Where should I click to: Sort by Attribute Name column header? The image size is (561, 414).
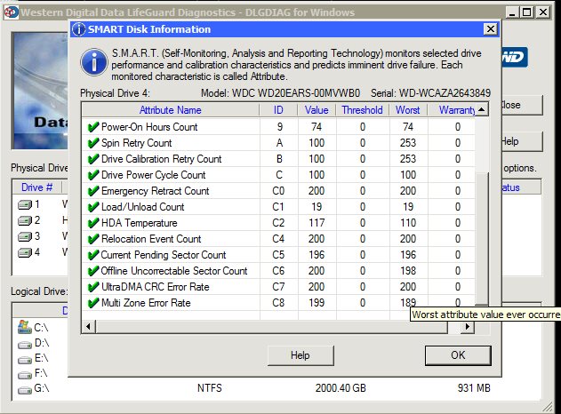pyautogui.click(x=171, y=110)
